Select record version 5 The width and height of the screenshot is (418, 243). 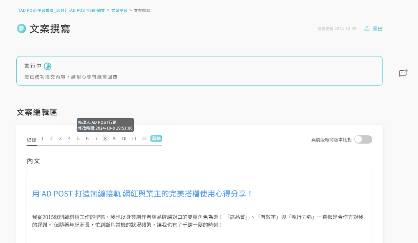point(78,138)
